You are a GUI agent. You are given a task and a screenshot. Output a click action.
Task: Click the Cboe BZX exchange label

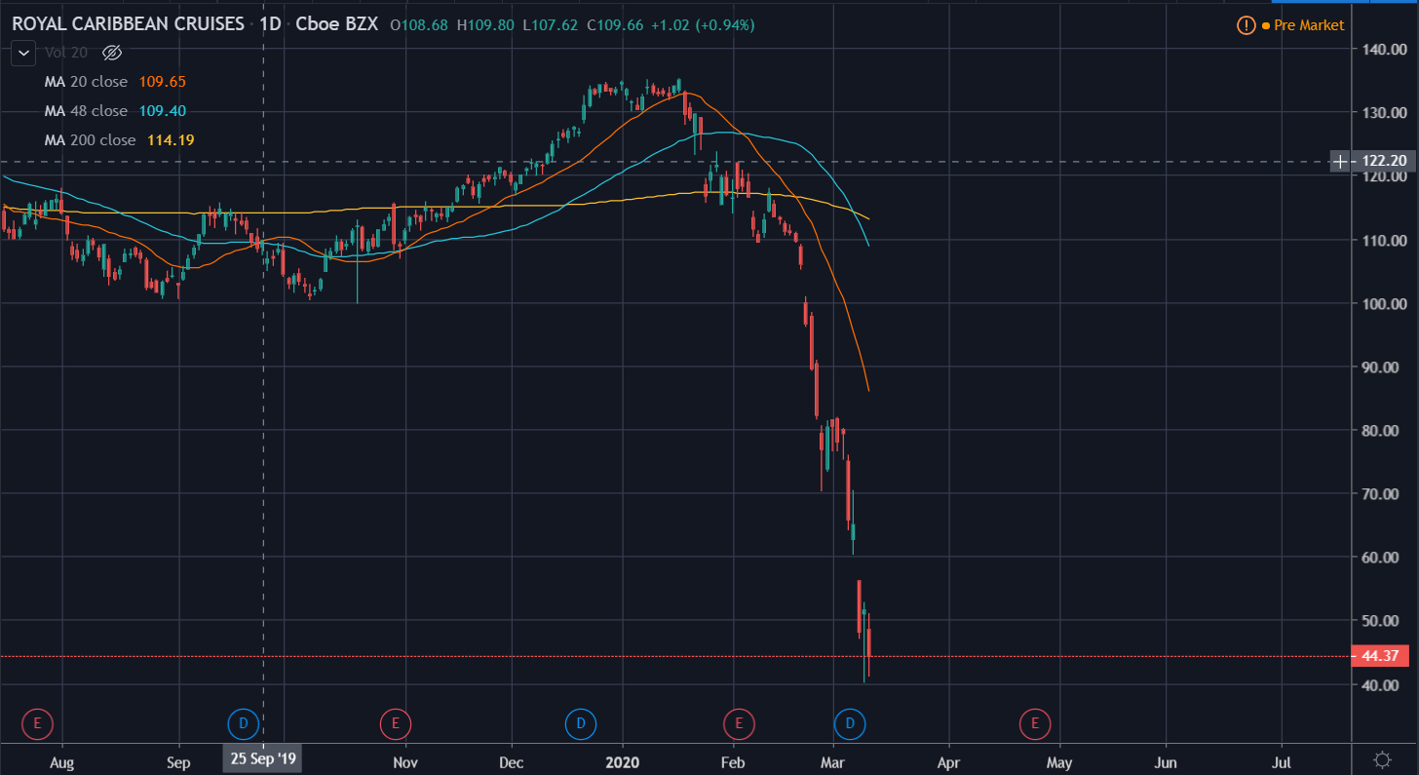[x=338, y=24]
